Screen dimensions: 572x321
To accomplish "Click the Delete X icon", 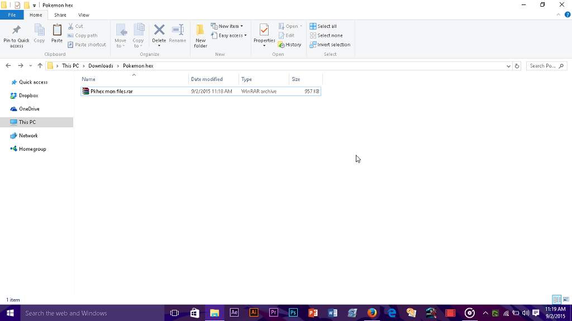I will [159, 30].
